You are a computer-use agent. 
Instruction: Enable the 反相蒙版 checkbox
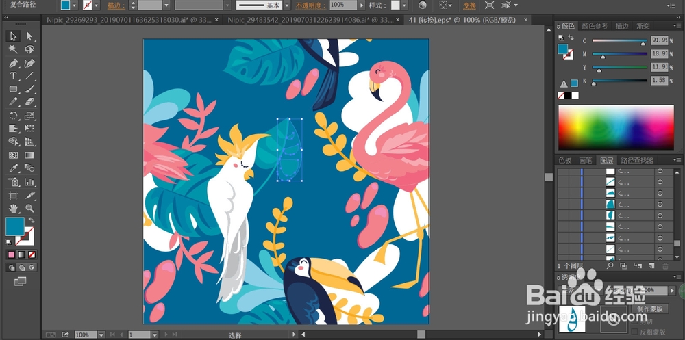tap(636, 332)
